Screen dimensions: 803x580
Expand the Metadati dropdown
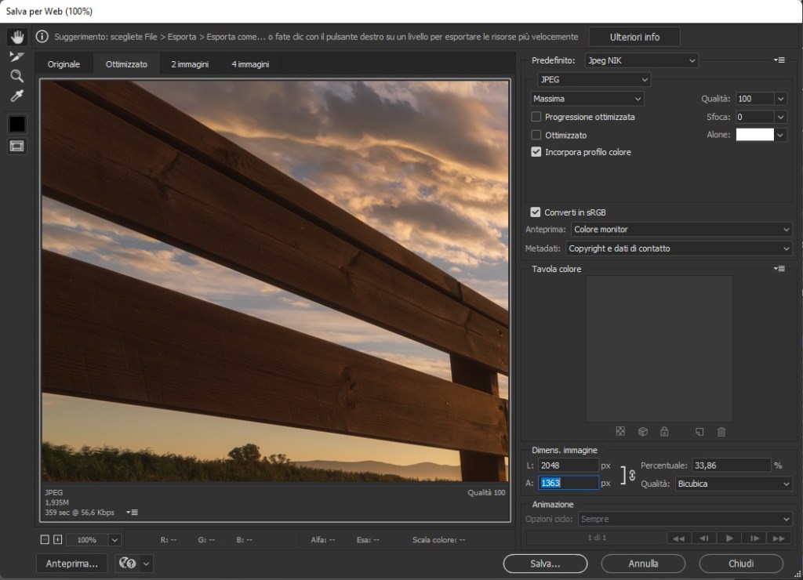point(678,248)
